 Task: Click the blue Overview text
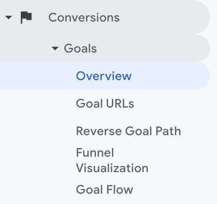[104, 76]
